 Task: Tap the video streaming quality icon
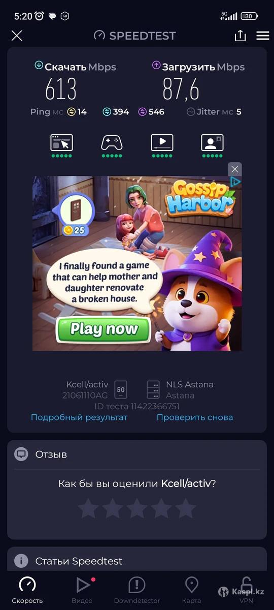tap(162, 142)
